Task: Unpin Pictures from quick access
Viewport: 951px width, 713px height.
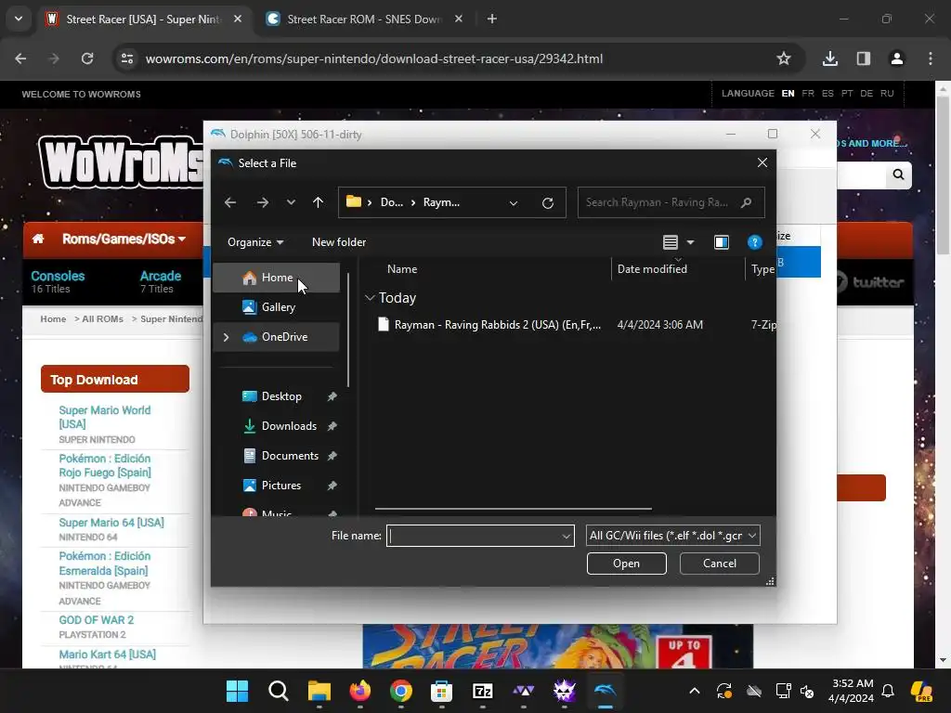Action: (x=332, y=486)
